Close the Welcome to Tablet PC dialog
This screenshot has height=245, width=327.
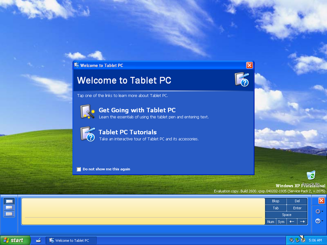[x=249, y=65]
